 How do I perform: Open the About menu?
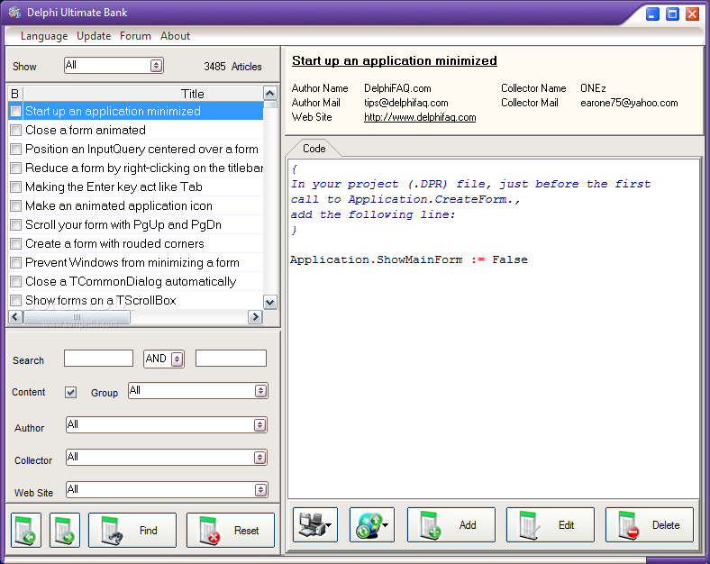[175, 36]
